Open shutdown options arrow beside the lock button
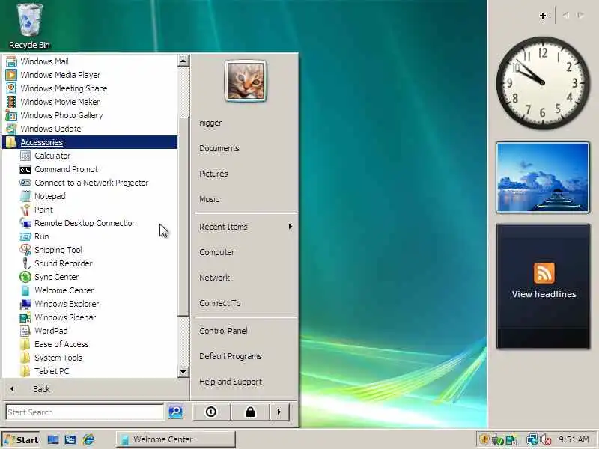Screen dimensions: 599x449 tap(279, 412)
